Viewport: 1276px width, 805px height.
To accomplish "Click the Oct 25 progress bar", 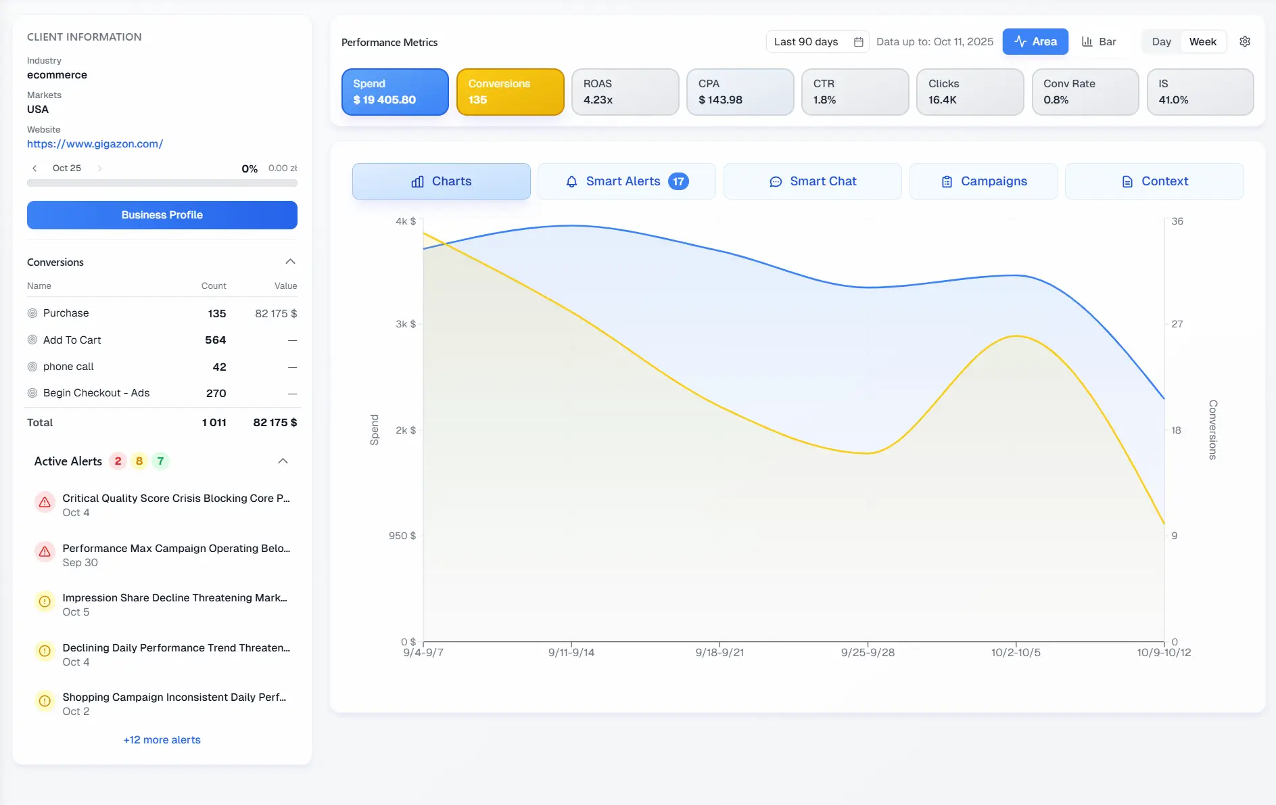I will pyautogui.click(x=162, y=183).
